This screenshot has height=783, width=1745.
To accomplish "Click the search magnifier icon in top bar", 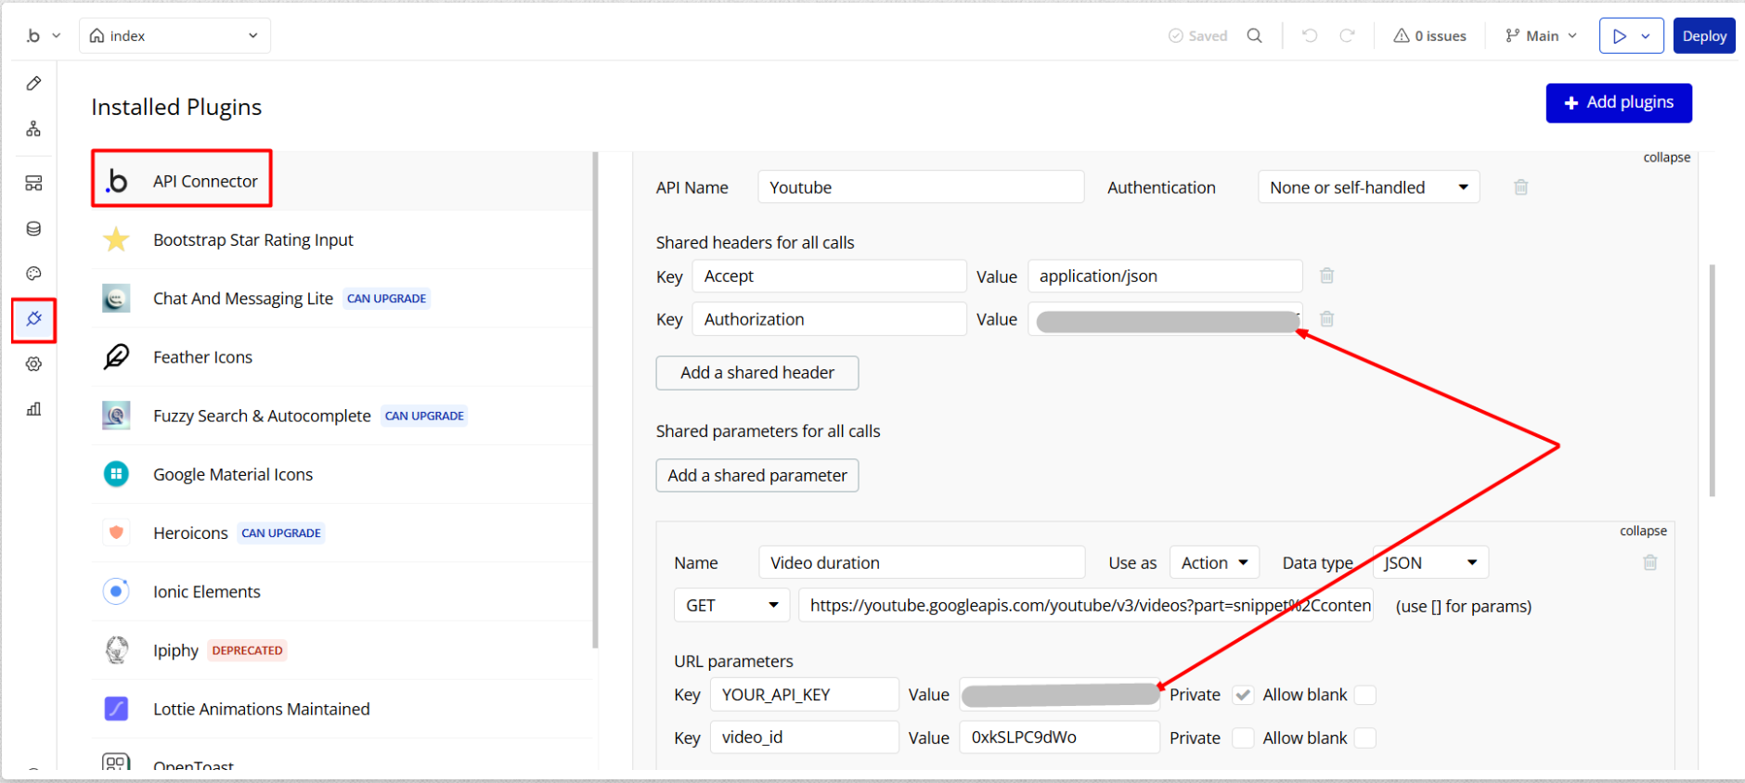I will pyautogui.click(x=1254, y=35).
